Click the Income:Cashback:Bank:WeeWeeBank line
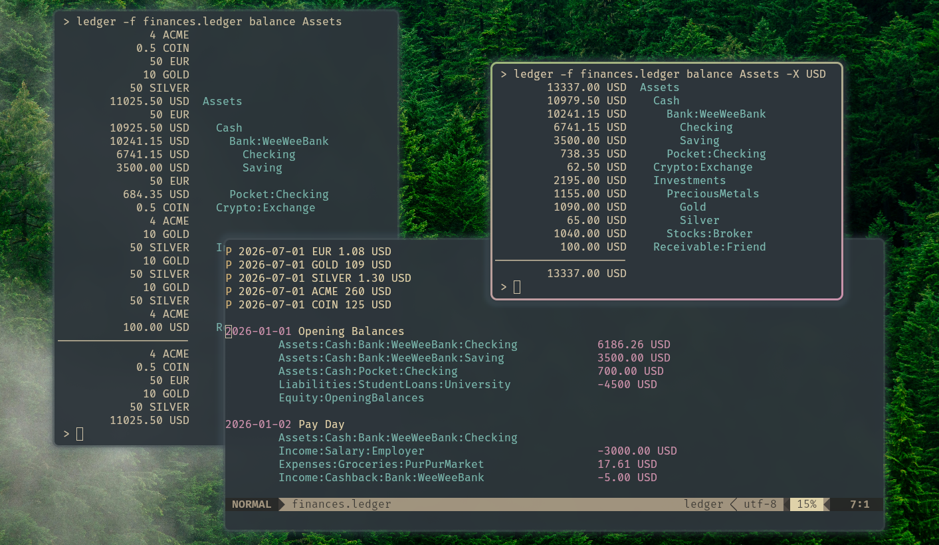 [381, 477]
